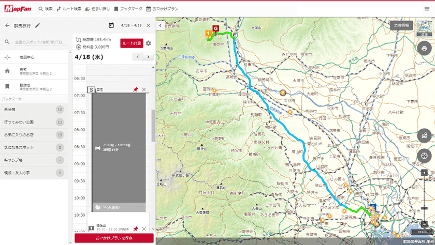Click the traffic car icon on map
Image resolution: width=435 pixels, height=245 pixels.
tap(424, 136)
